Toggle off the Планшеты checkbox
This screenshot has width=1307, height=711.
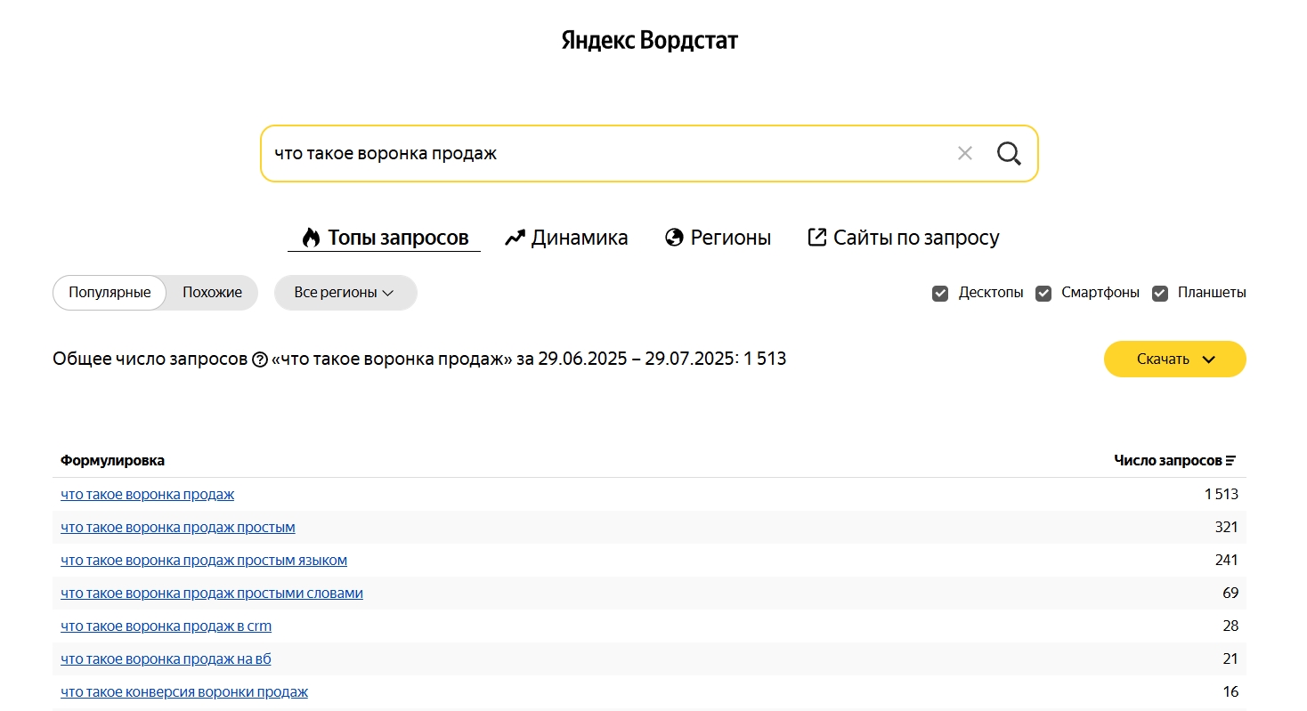tap(1160, 292)
